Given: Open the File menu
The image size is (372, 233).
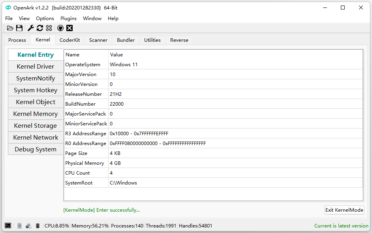Looking at the screenshot, I should pos(9,19).
